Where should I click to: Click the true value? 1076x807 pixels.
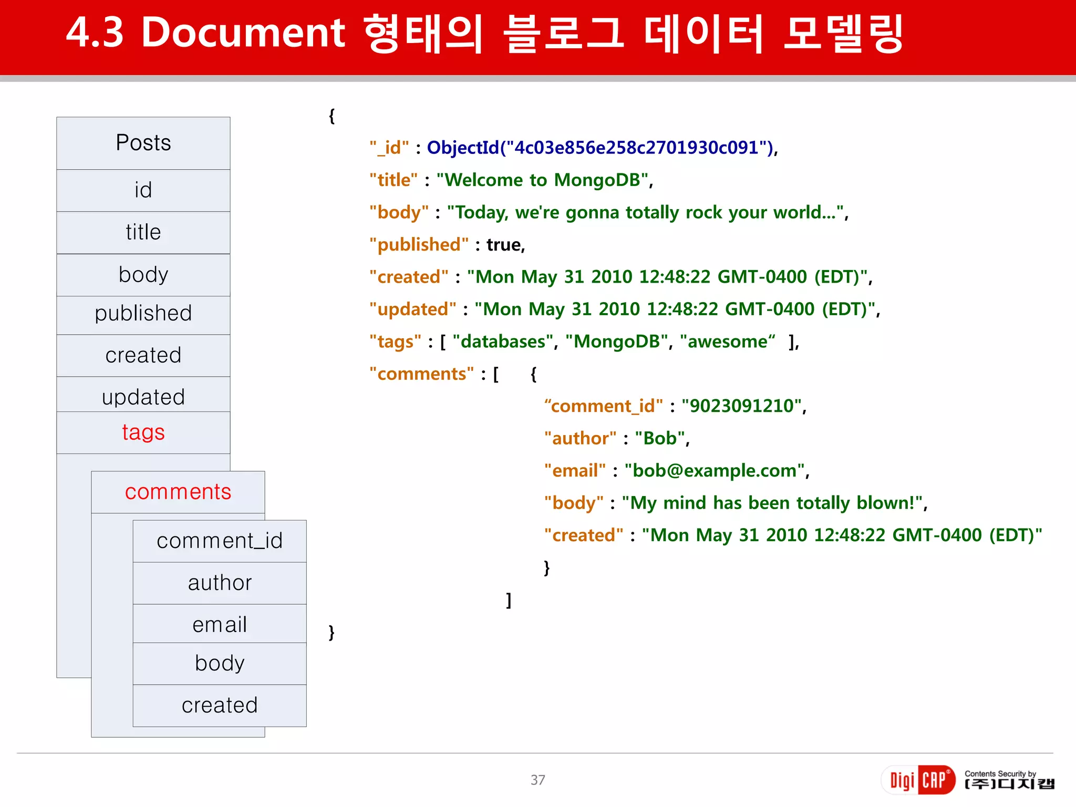point(503,245)
